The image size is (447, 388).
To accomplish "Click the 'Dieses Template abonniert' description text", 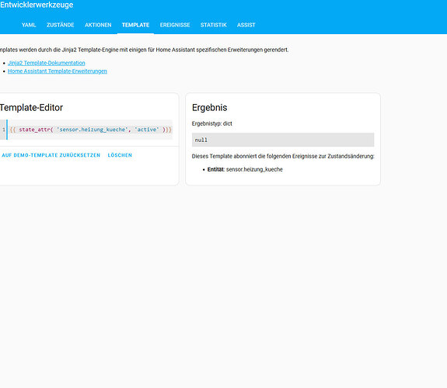I will coord(283,156).
